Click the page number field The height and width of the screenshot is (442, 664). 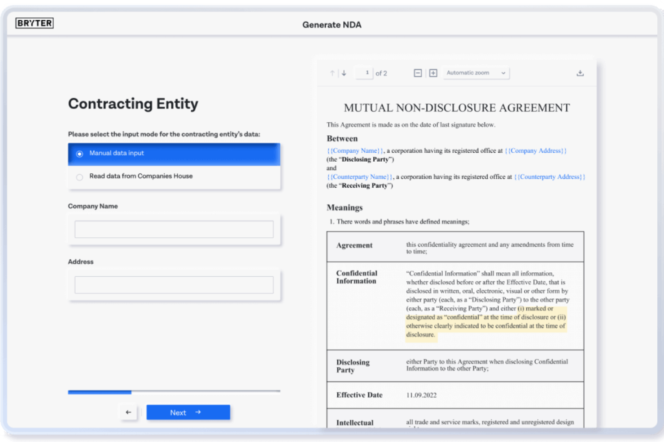point(364,73)
